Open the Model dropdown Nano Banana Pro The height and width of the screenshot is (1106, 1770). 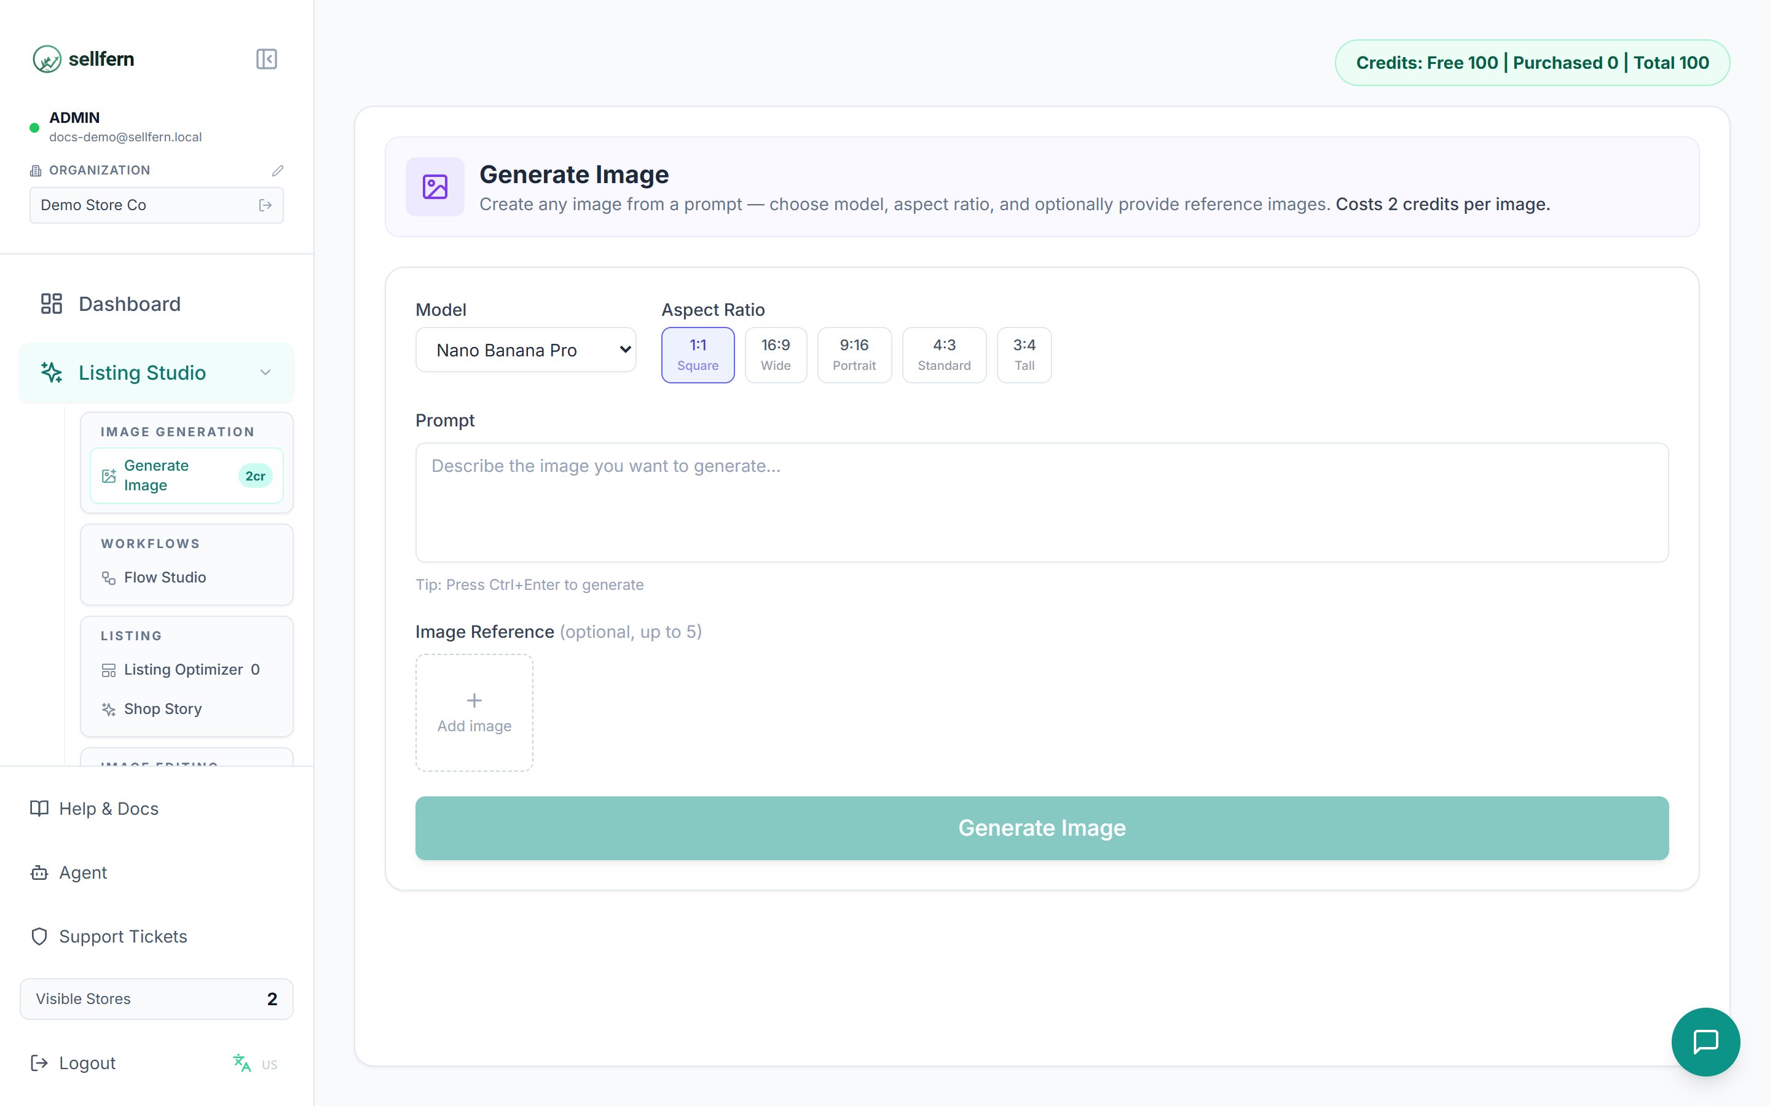click(x=526, y=350)
